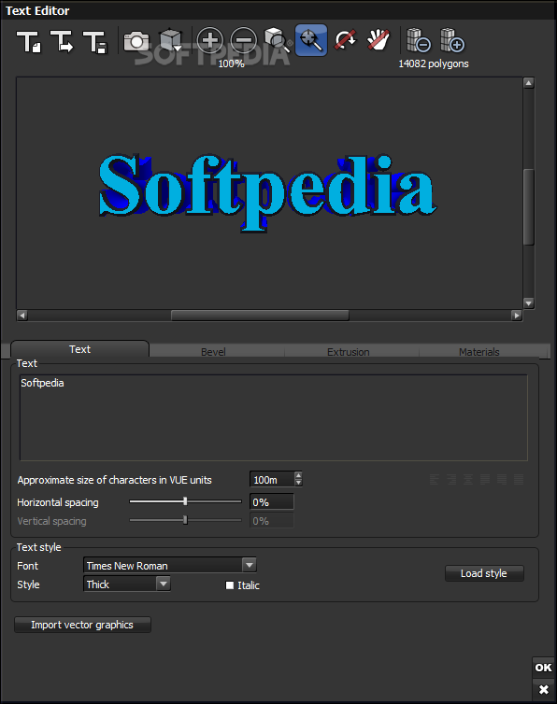Increase character size with up arrow
This screenshot has height=704, width=557.
pos(298,475)
